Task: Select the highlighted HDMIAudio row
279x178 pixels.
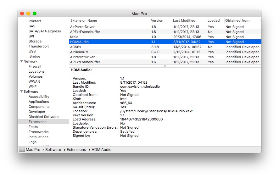Action: (x=165, y=42)
